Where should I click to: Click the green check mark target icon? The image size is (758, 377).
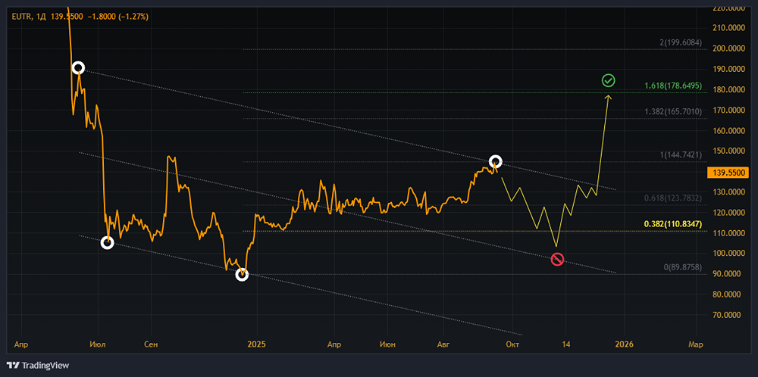point(609,80)
